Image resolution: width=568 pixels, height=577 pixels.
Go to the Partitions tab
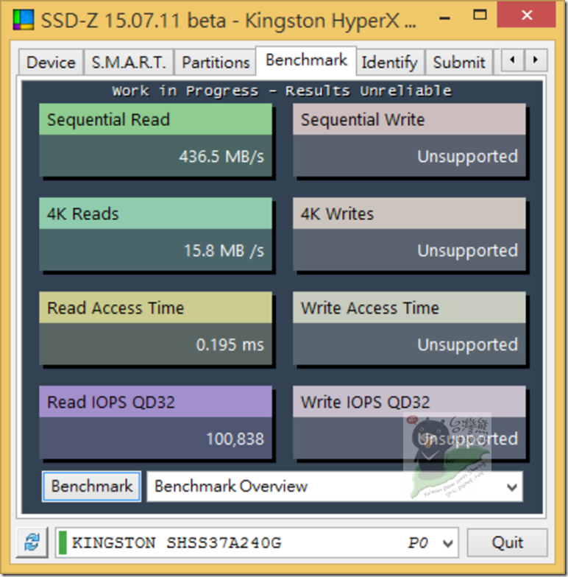tap(215, 62)
